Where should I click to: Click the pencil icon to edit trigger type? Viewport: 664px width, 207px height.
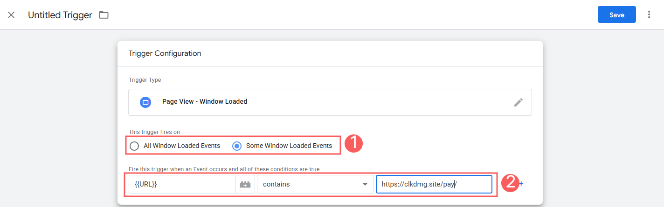(x=519, y=102)
